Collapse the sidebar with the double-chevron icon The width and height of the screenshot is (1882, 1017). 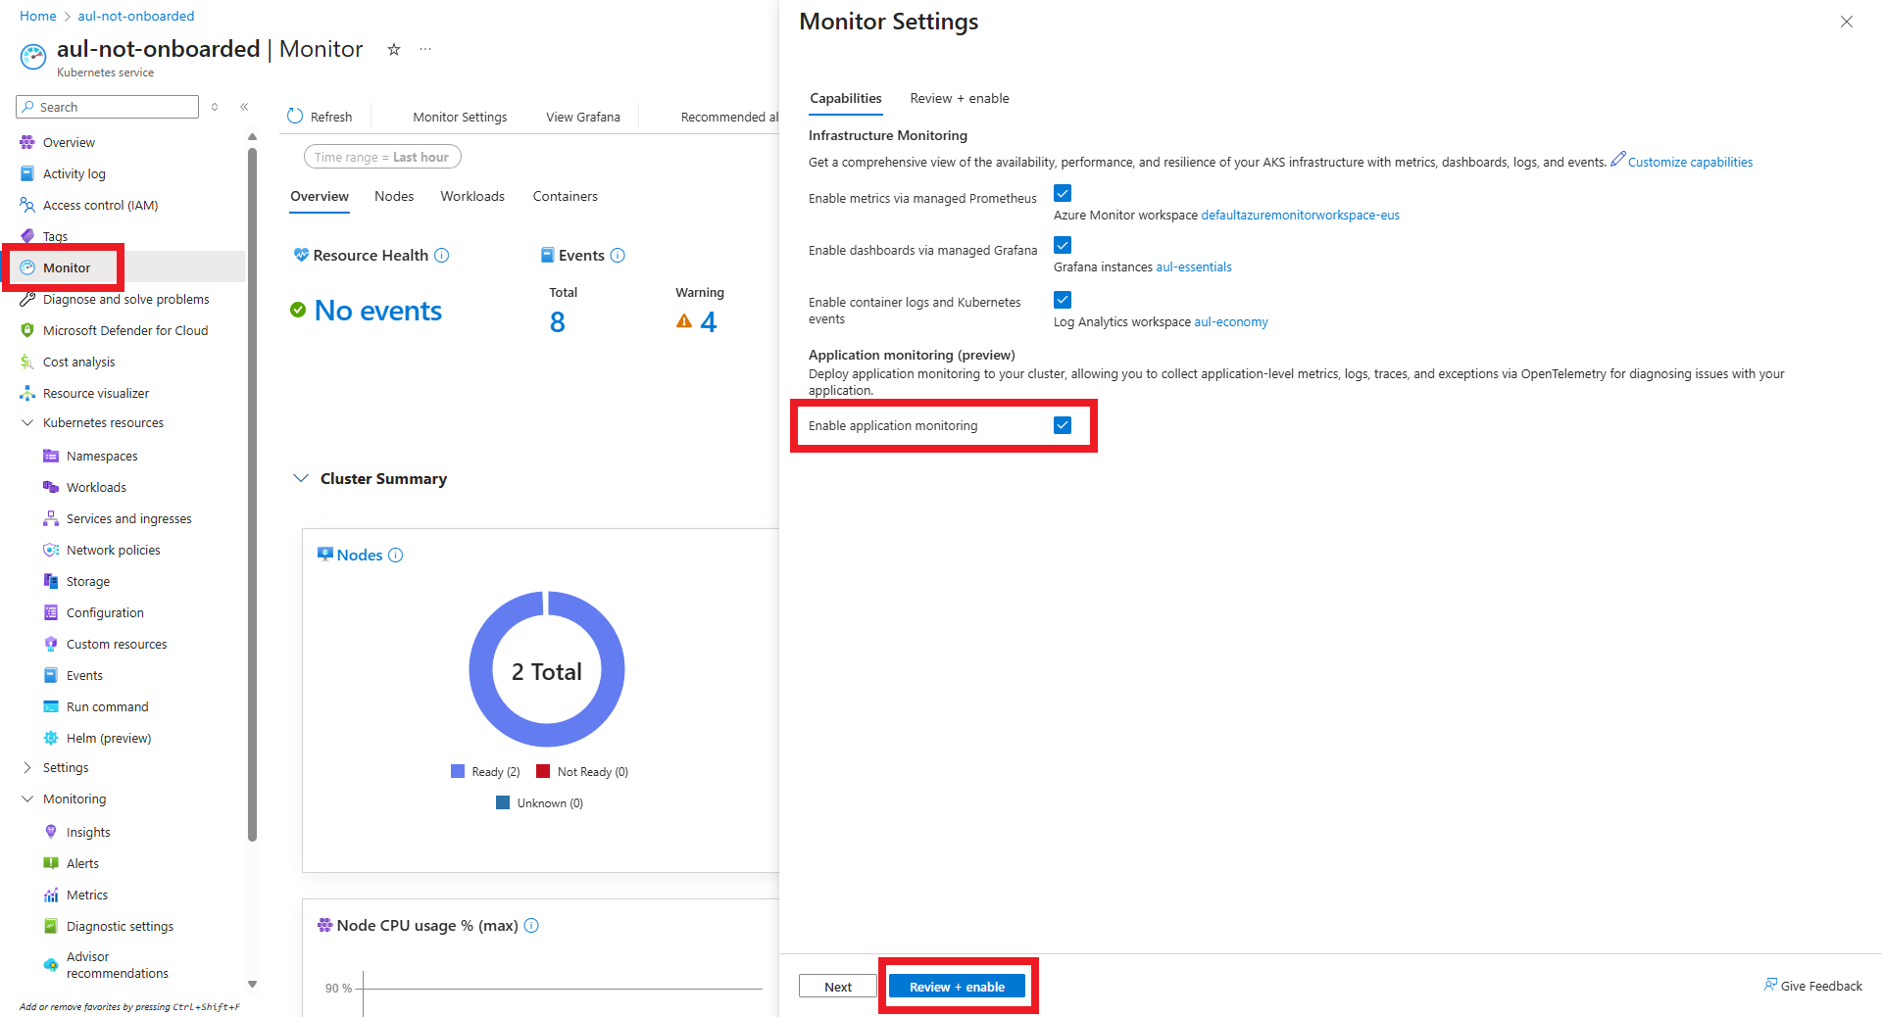pyautogui.click(x=244, y=107)
